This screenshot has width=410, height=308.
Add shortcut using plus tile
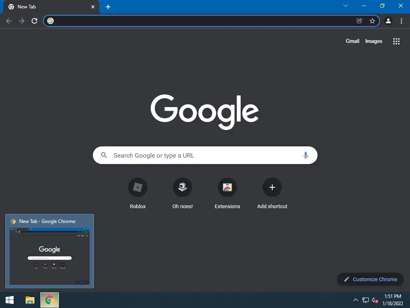(272, 194)
